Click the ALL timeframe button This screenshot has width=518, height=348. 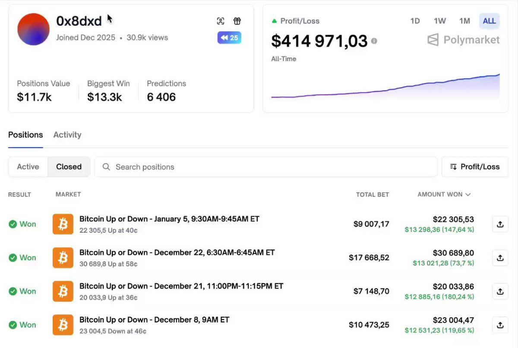[x=489, y=21]
